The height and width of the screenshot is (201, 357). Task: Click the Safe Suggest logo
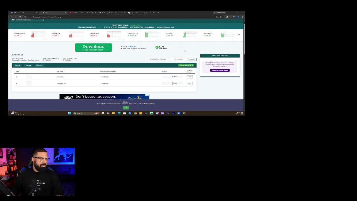[162, 48]
